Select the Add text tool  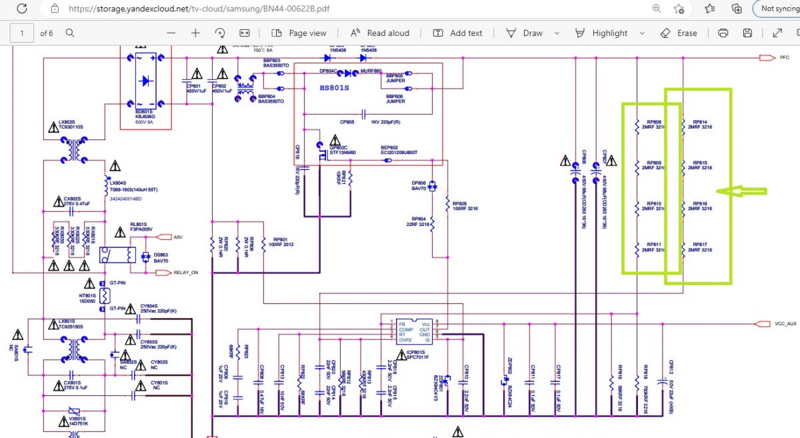(x=457, y=33)
